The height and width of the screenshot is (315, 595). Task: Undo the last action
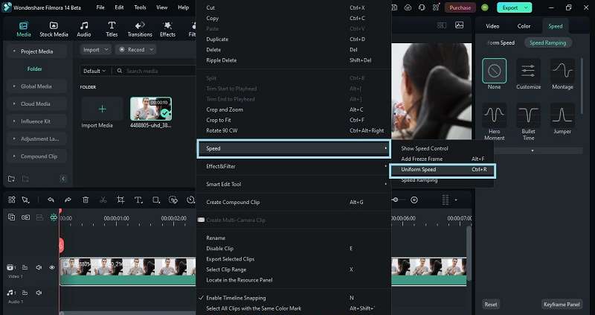[51, 200]
